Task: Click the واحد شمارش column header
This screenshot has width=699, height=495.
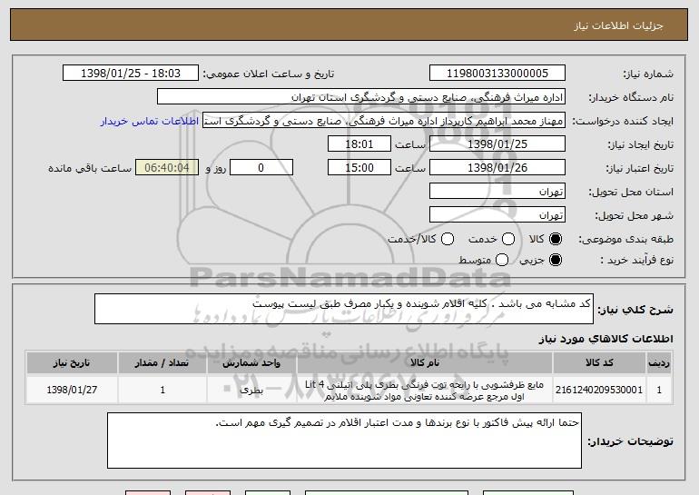Action: click(251, 363)
